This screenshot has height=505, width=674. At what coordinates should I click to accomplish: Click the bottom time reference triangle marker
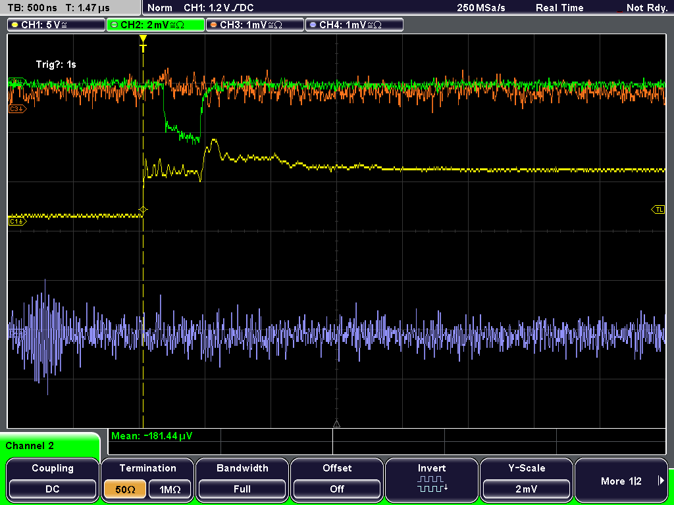[x=336, y=424]
